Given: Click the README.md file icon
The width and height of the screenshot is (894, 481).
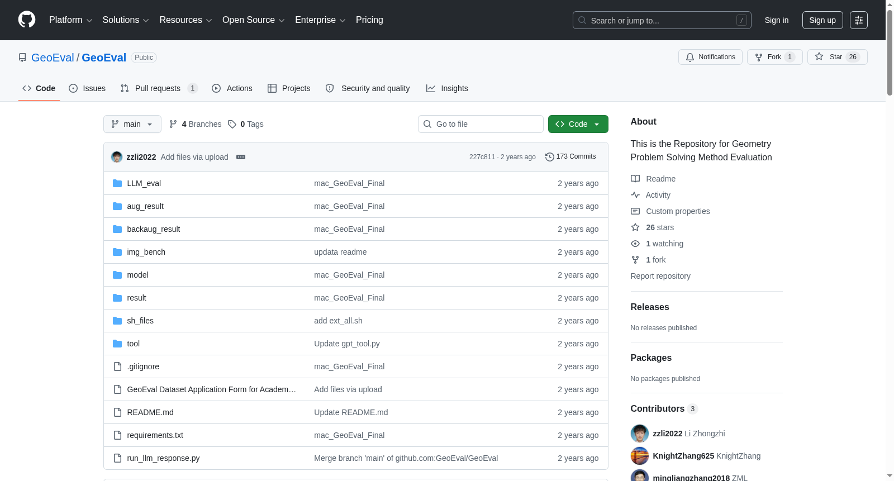Looking at the screenshot, I should [x=117, y=412].
